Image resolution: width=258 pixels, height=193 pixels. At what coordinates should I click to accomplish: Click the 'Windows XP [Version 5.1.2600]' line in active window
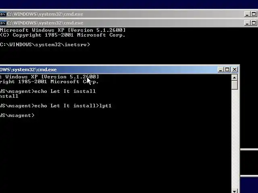pyautogui.click(x=49, y=77)
